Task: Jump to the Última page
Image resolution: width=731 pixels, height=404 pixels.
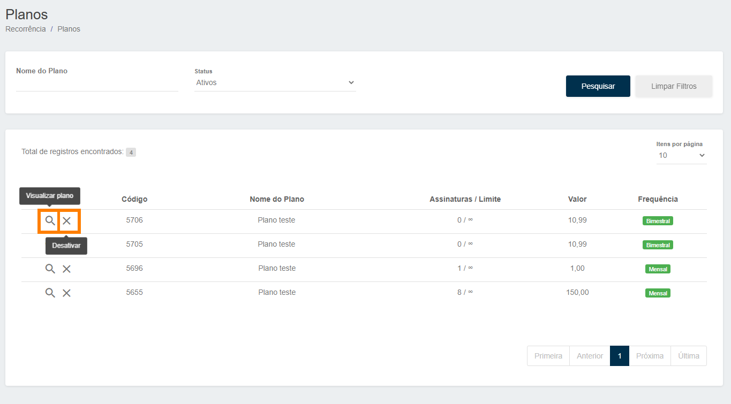Action: (x=688, y=356)
